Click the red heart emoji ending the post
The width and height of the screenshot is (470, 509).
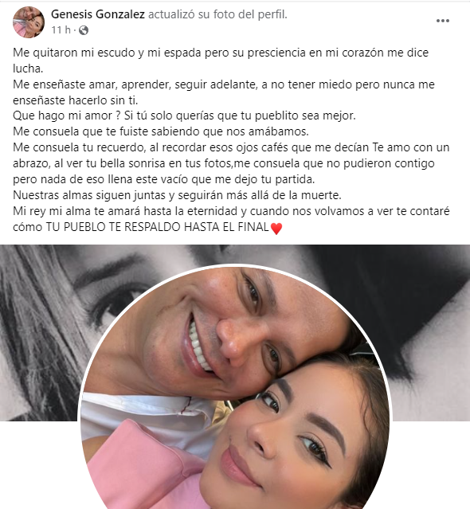[x=276, y=229]
